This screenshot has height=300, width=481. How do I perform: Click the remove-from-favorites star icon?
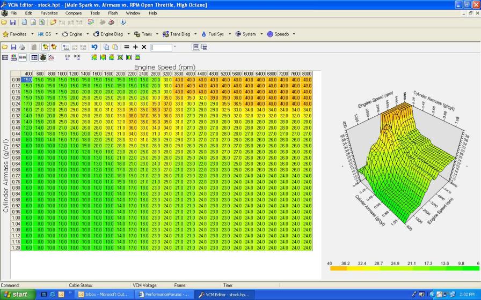[x=54, y=47]
